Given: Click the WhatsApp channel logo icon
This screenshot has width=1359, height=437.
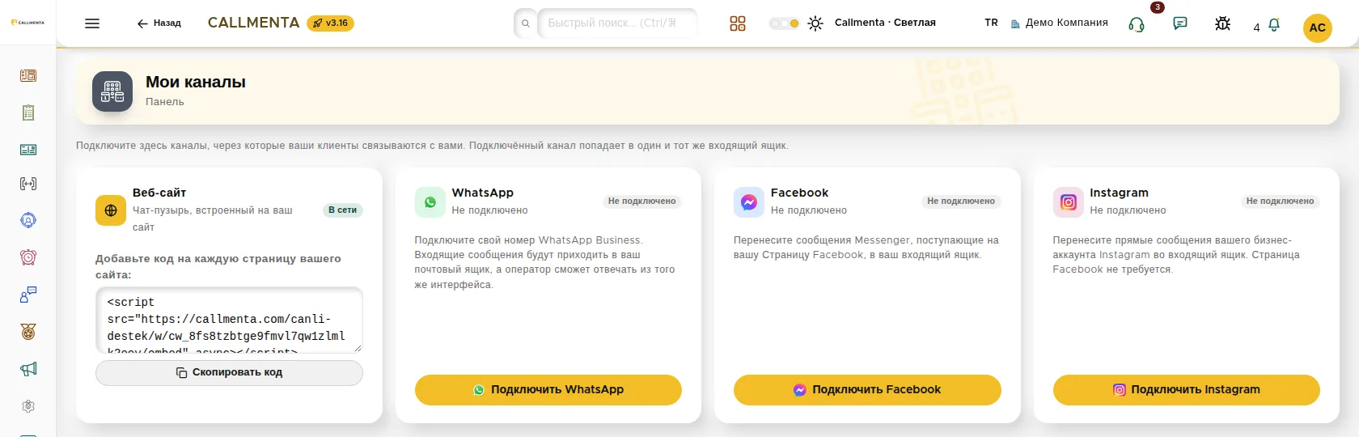Looking at the screenshot, I should click(430, 202).
